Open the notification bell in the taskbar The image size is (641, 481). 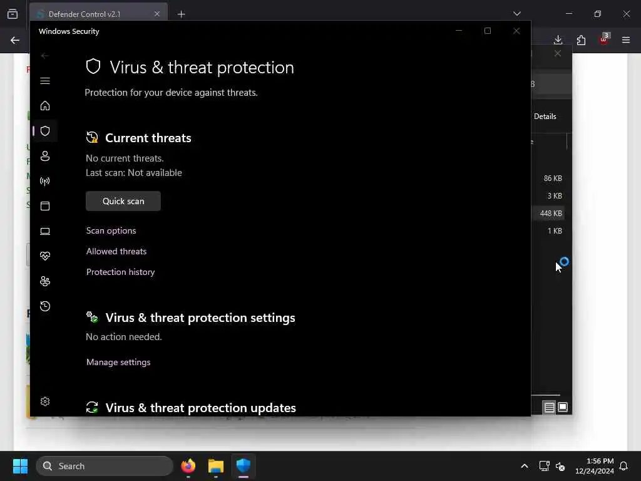pos(624,466)
